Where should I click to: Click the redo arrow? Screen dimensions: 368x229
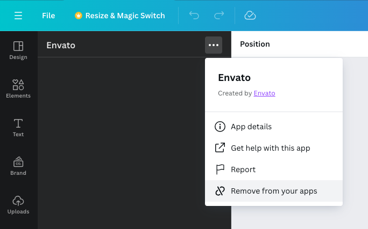(x=219, y=16)
